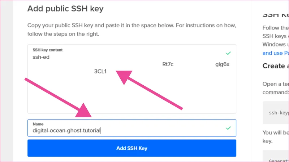Click the "Add public SSH key" heading

[x=65, y=9]
